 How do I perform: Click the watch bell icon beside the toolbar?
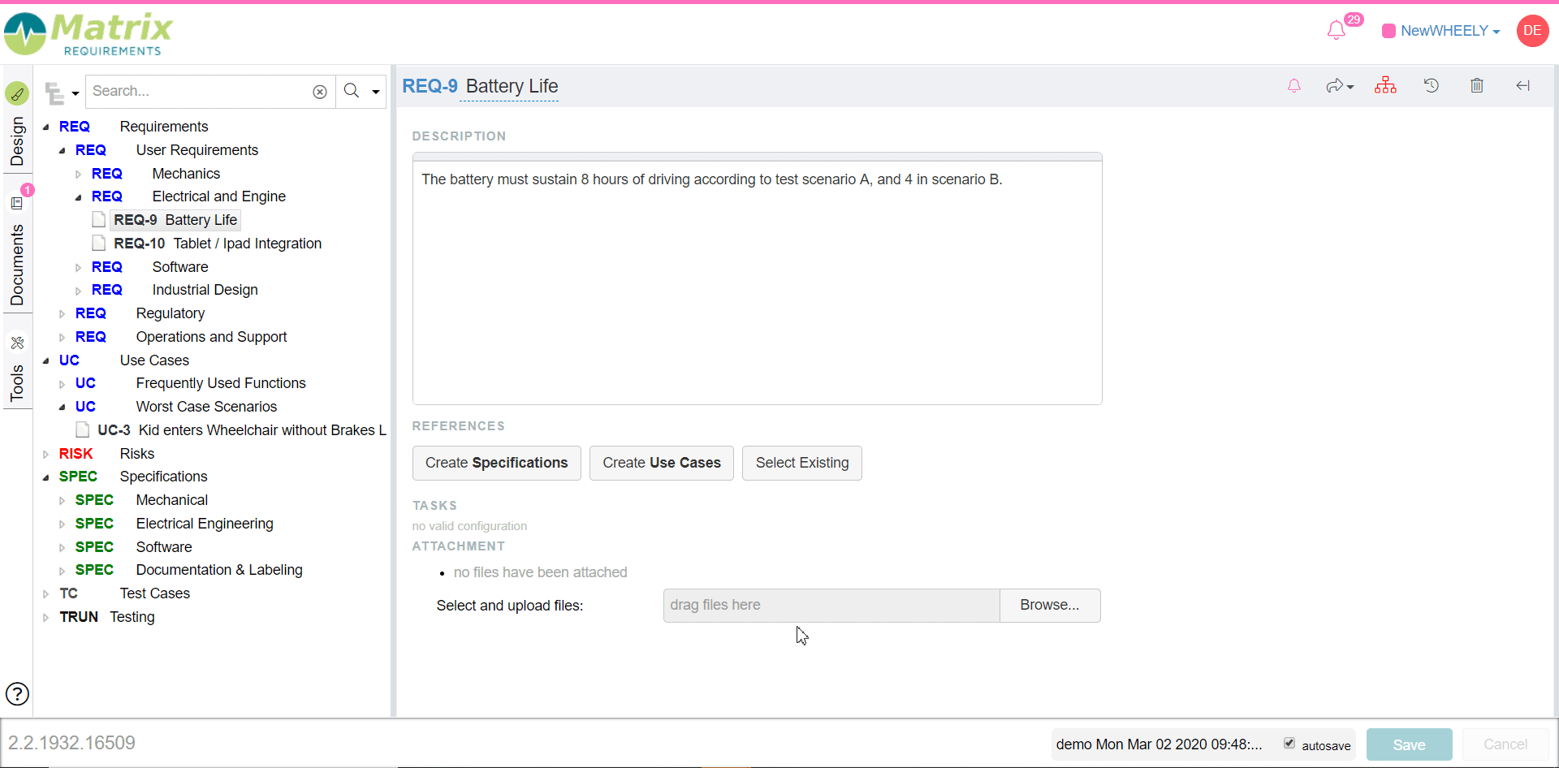(1293, 85)
